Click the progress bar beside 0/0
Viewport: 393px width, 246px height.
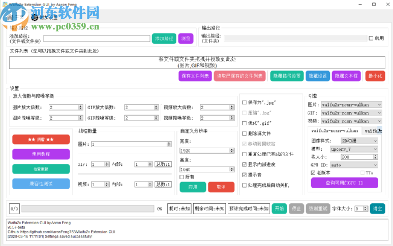tap(88, 209)
